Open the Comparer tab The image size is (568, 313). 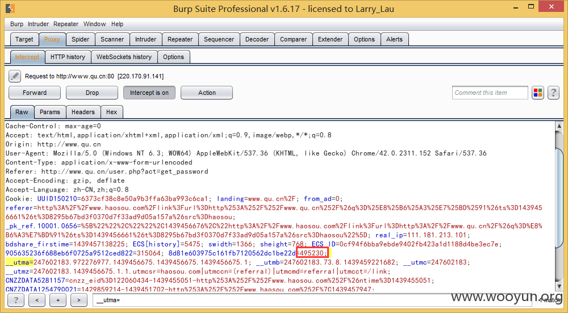pos(294,39)
